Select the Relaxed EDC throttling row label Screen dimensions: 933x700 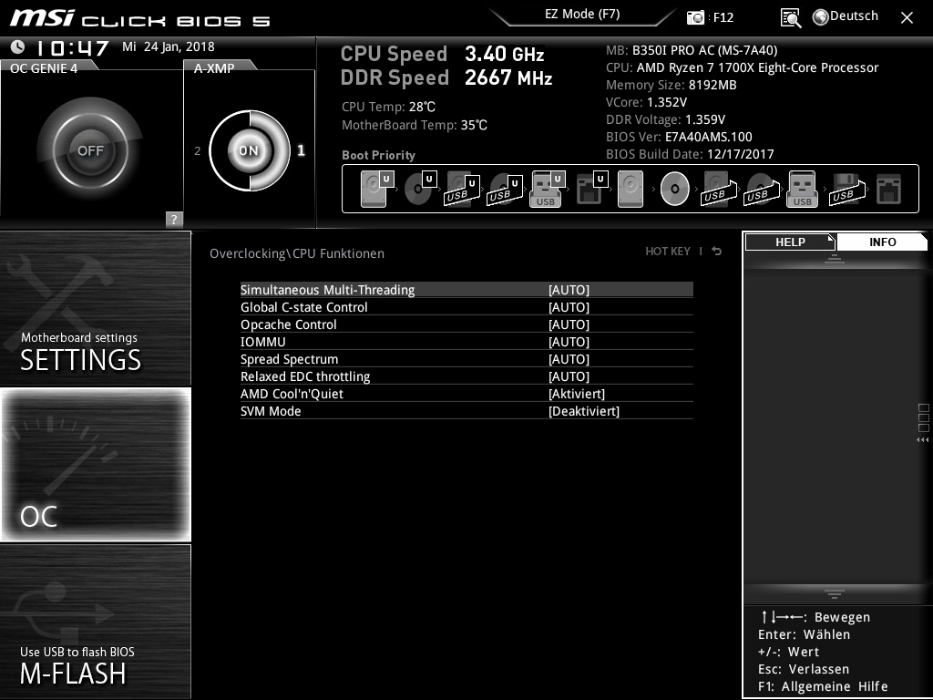click(x=305, y=376)
